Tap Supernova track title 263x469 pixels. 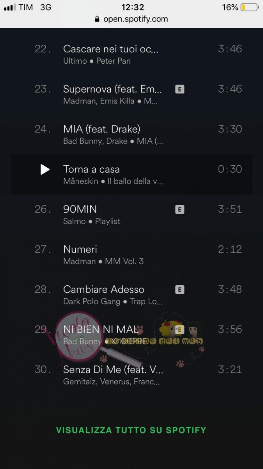pyautogui.click(x=112, y=89)
